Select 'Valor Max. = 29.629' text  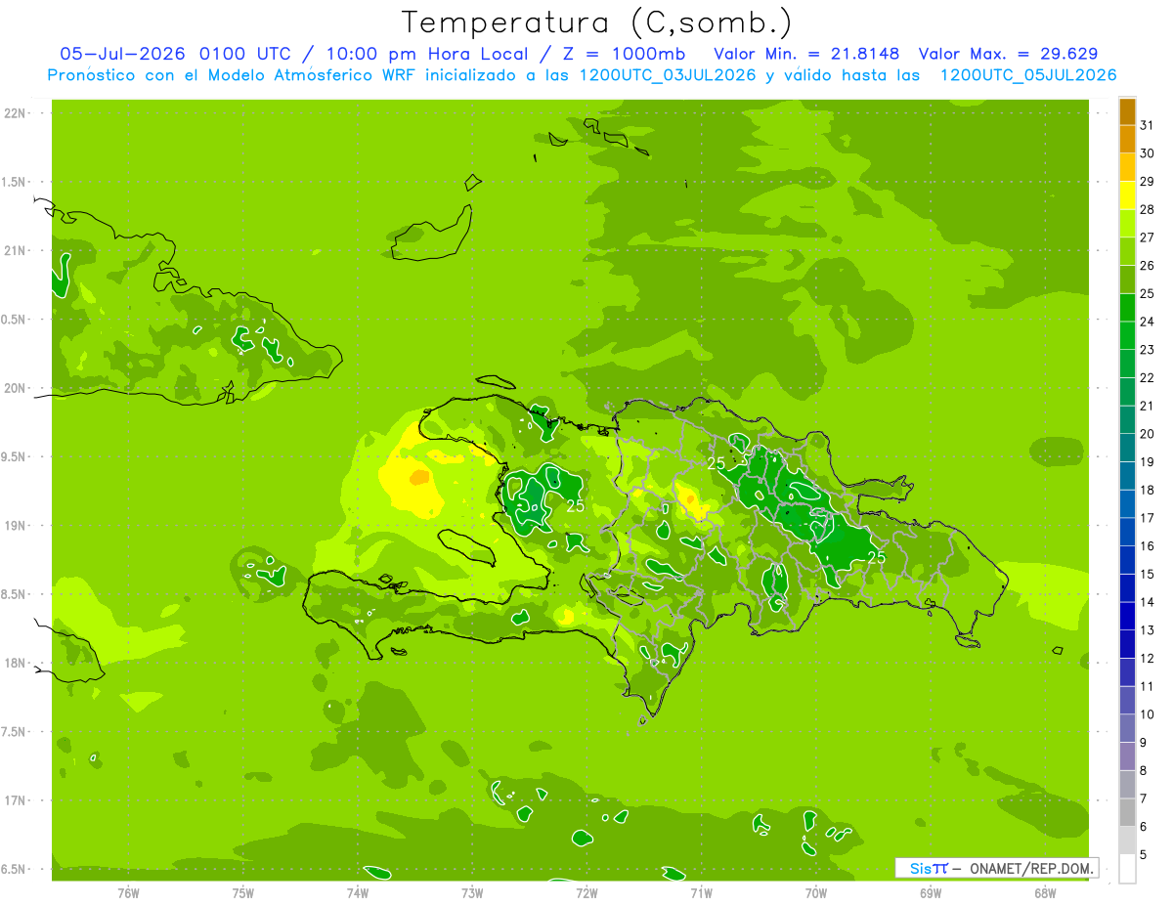pos(1009,54)
